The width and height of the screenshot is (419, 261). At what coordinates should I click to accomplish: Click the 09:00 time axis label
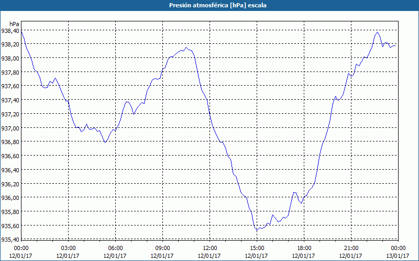coord(162,248)
